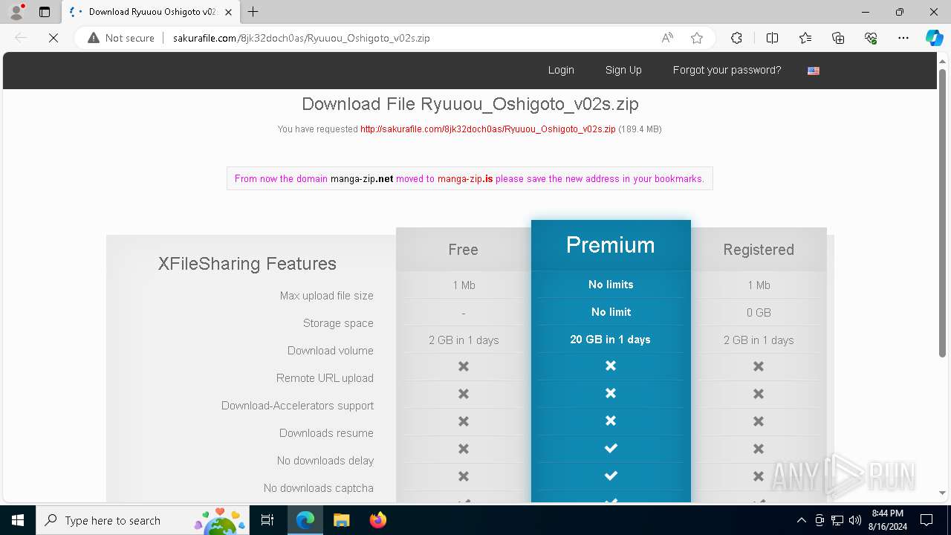
Task: Click the No downloads captcha label
Action: 318,488
